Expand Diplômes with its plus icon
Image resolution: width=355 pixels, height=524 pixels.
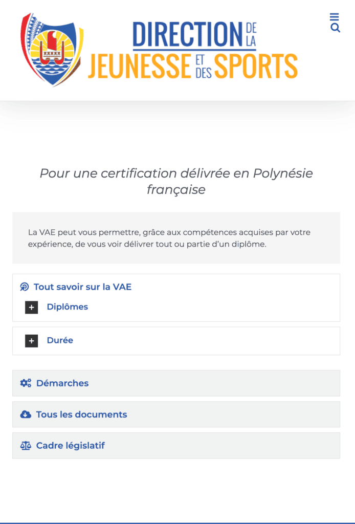point(32,308)
